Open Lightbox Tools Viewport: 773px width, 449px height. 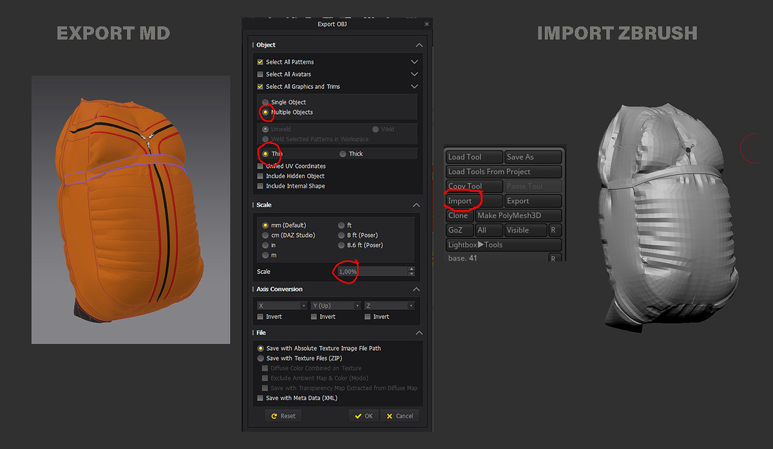504,245
